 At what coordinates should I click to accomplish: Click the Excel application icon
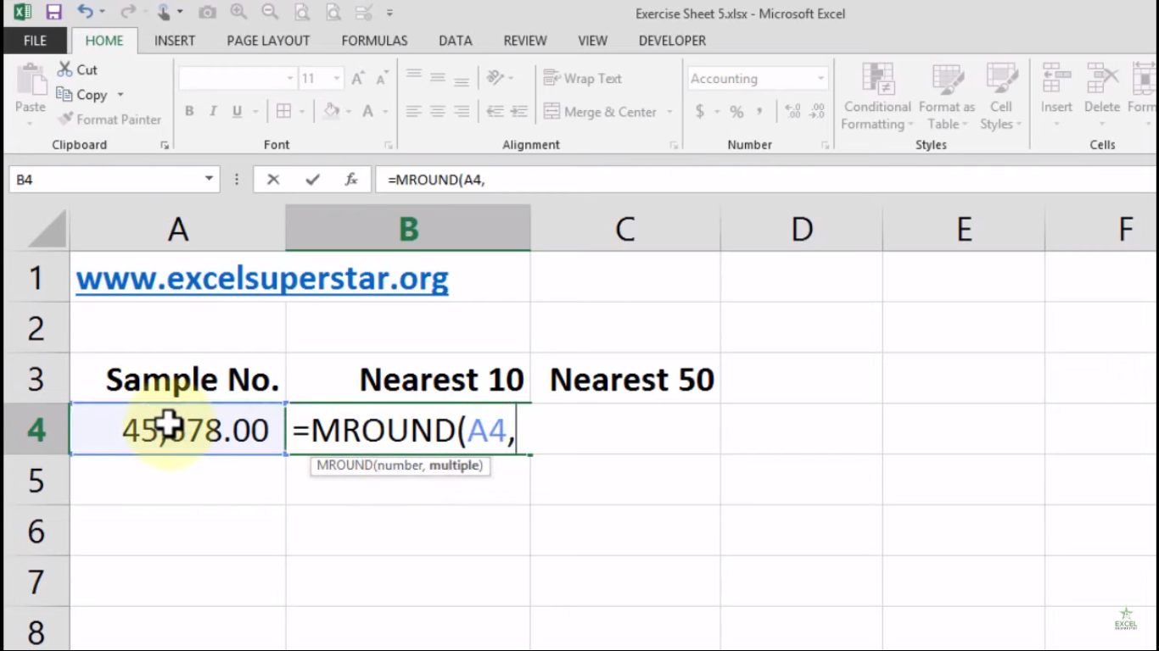coord(22,12)
